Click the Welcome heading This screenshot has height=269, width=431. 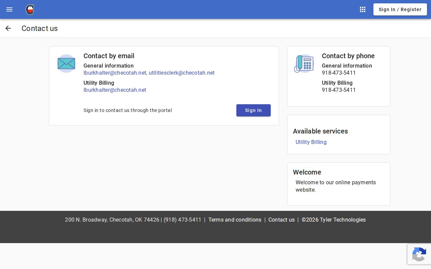pyautogui.click(x=307, y=172)
